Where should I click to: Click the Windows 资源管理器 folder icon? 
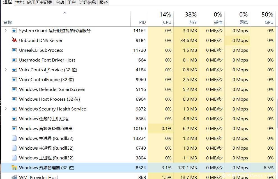(14, 168)
